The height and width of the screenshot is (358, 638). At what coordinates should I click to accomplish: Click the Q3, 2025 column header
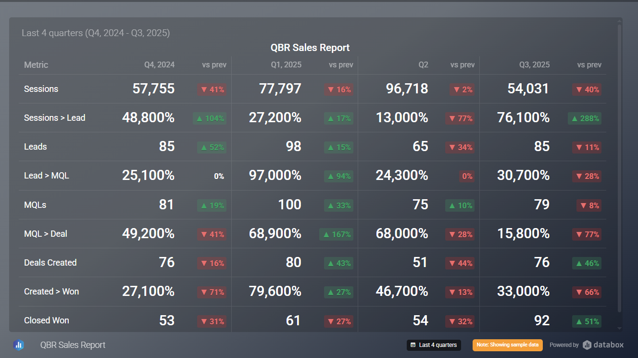coord(534,65)
